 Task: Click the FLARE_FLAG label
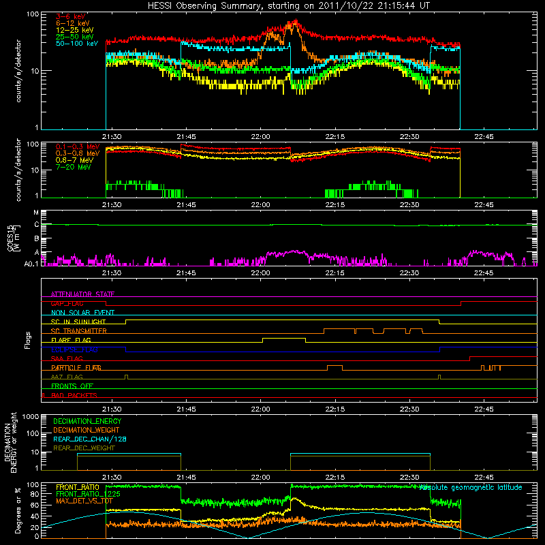coord(71,340)
